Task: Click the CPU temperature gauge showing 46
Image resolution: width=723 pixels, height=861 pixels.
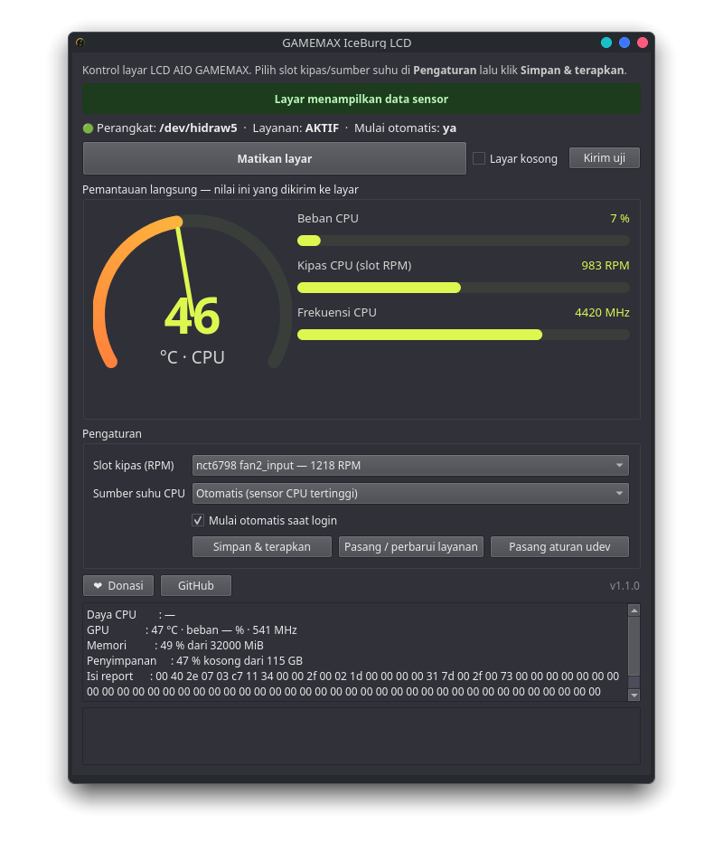Action: 192,291
